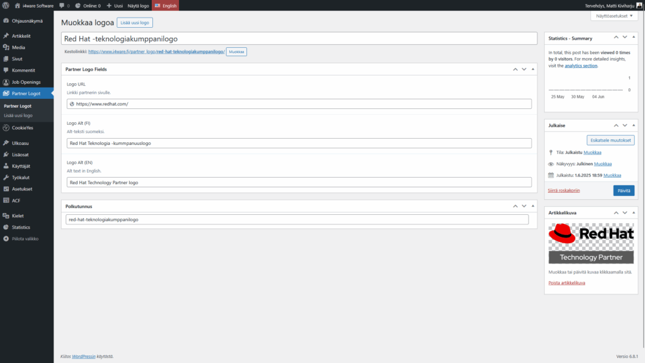Click Siirrä roskakoriin link
The height and width of the screenshot is (363, 645).
(564, 190)
